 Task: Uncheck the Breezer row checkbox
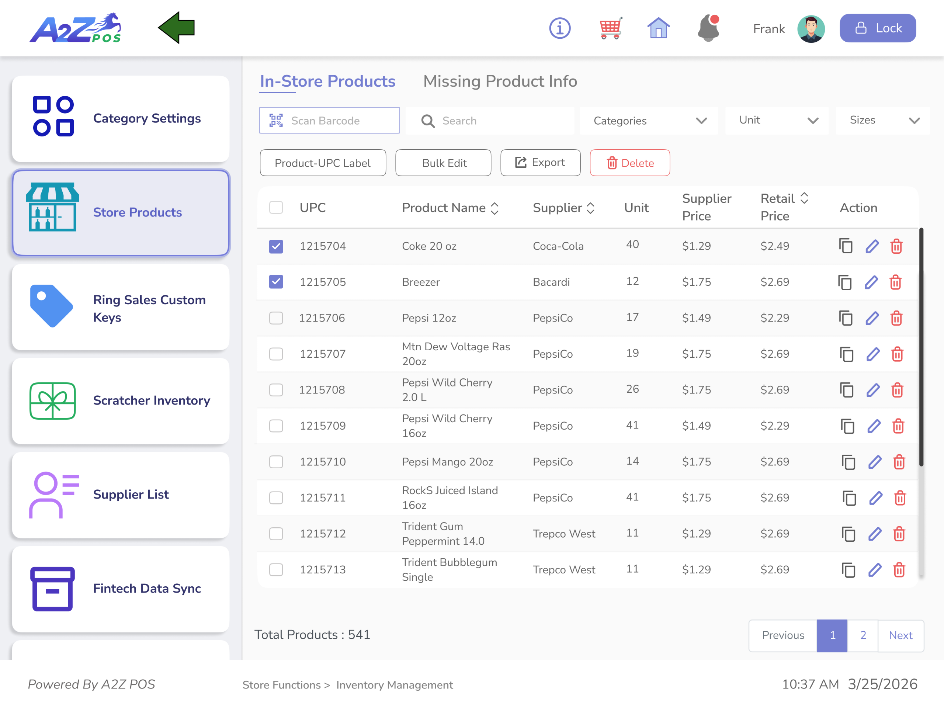point(276,282)
